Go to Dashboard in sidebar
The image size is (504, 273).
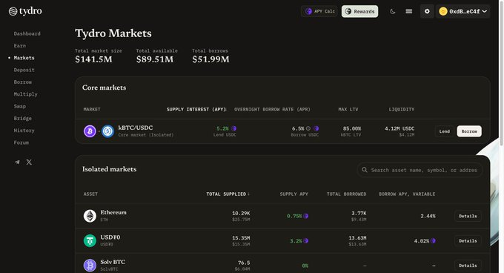27,33
